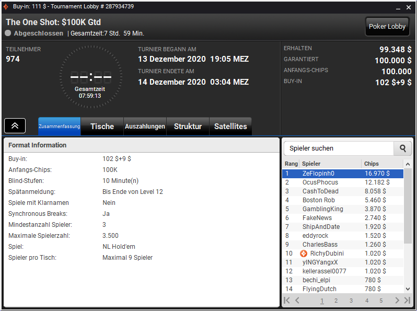Minimize the tournament lobby window

pos(398,7)
